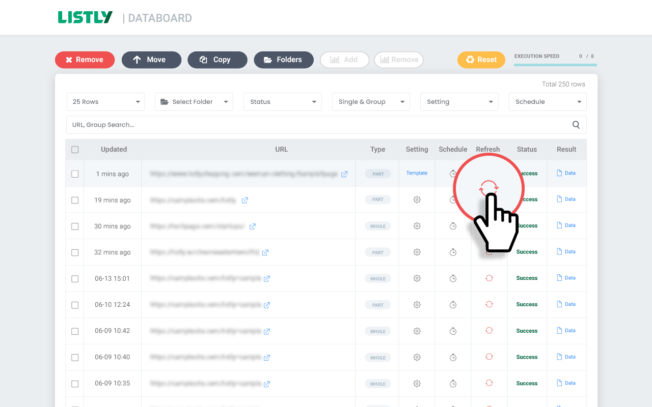Open the external link icon in the 30 mins ago row

tap(252, 226)
